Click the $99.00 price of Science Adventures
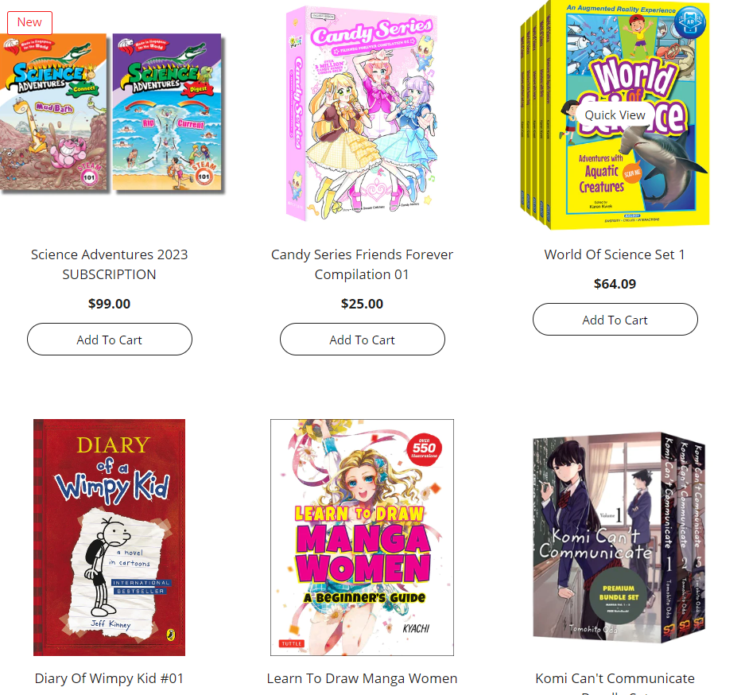The height and width of the screenshot is (695, 745). [109, 304]
